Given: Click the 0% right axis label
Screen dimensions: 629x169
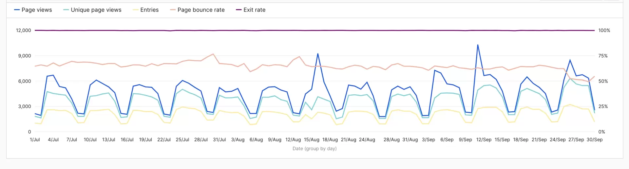Looking at the screenshot, I should coord(601,132).
